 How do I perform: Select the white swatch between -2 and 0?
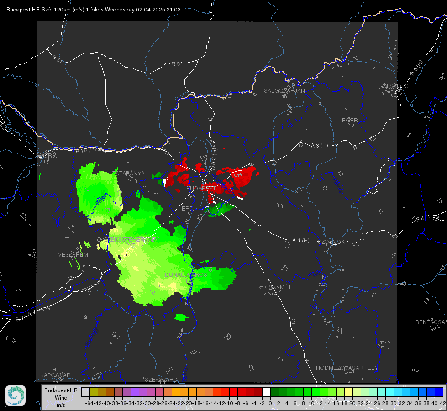pyautogui.click(x=266, y=392)
